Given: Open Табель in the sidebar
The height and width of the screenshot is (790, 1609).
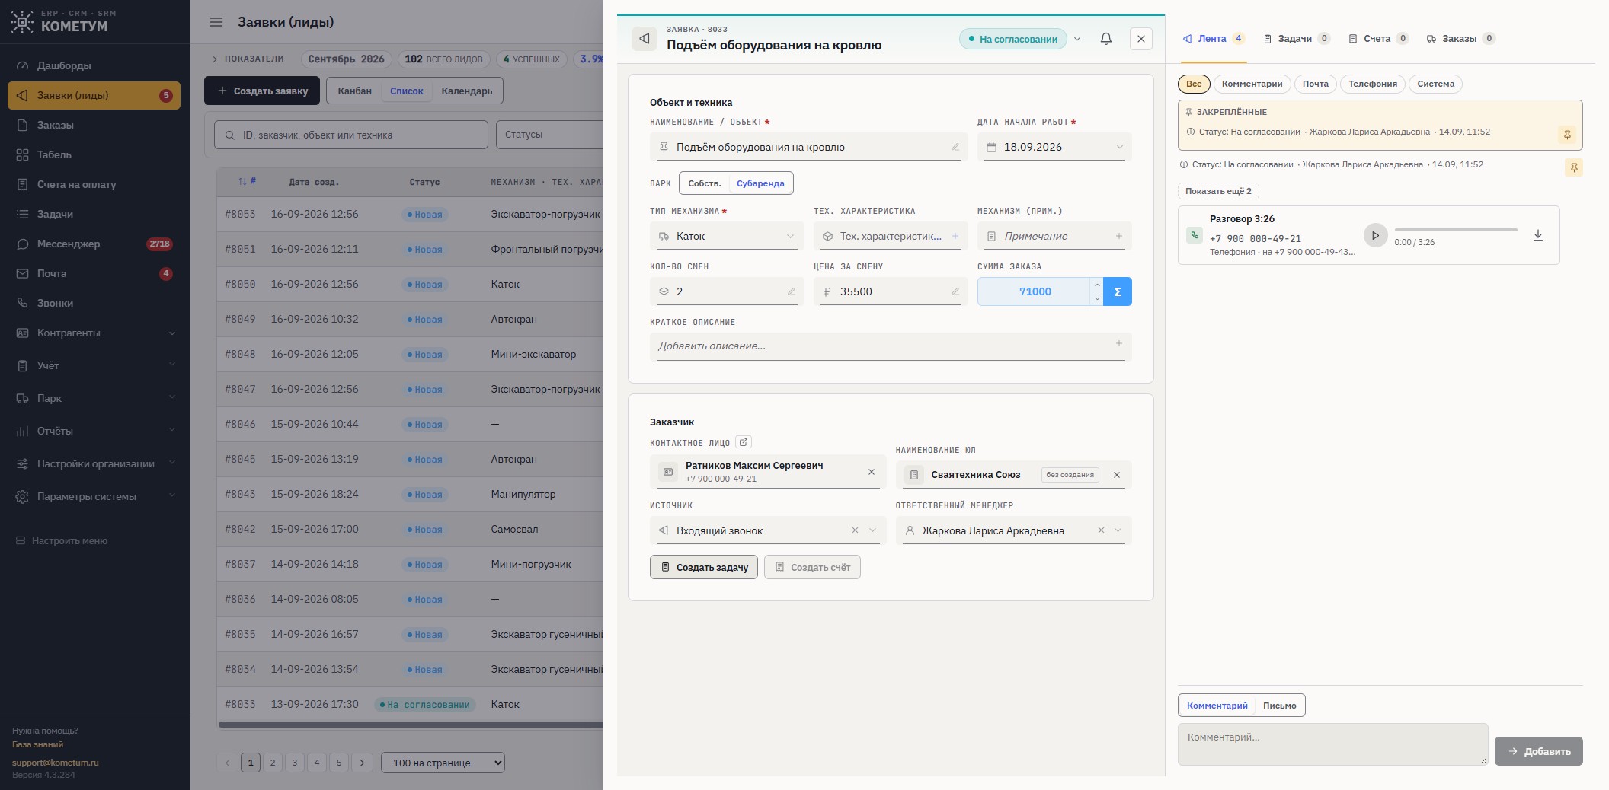Looking at the screenshot, I should click(x=94, y=154).
